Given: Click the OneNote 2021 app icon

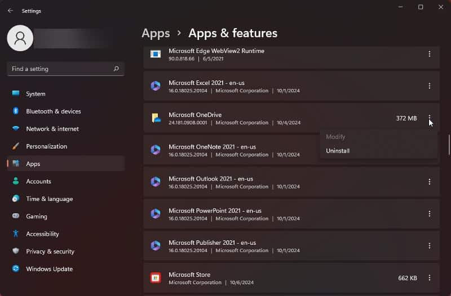Looking at the screenshot, I should (156, 150).
